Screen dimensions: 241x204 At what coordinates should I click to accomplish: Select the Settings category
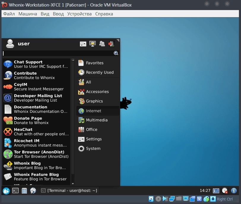[x=98, y=139]
